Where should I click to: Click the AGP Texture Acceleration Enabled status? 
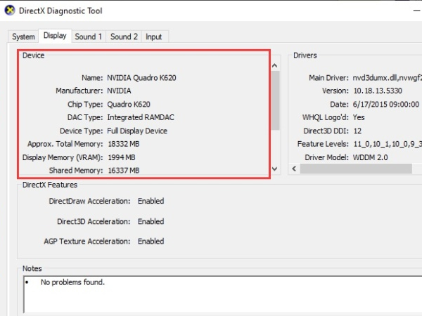(151, 242)
